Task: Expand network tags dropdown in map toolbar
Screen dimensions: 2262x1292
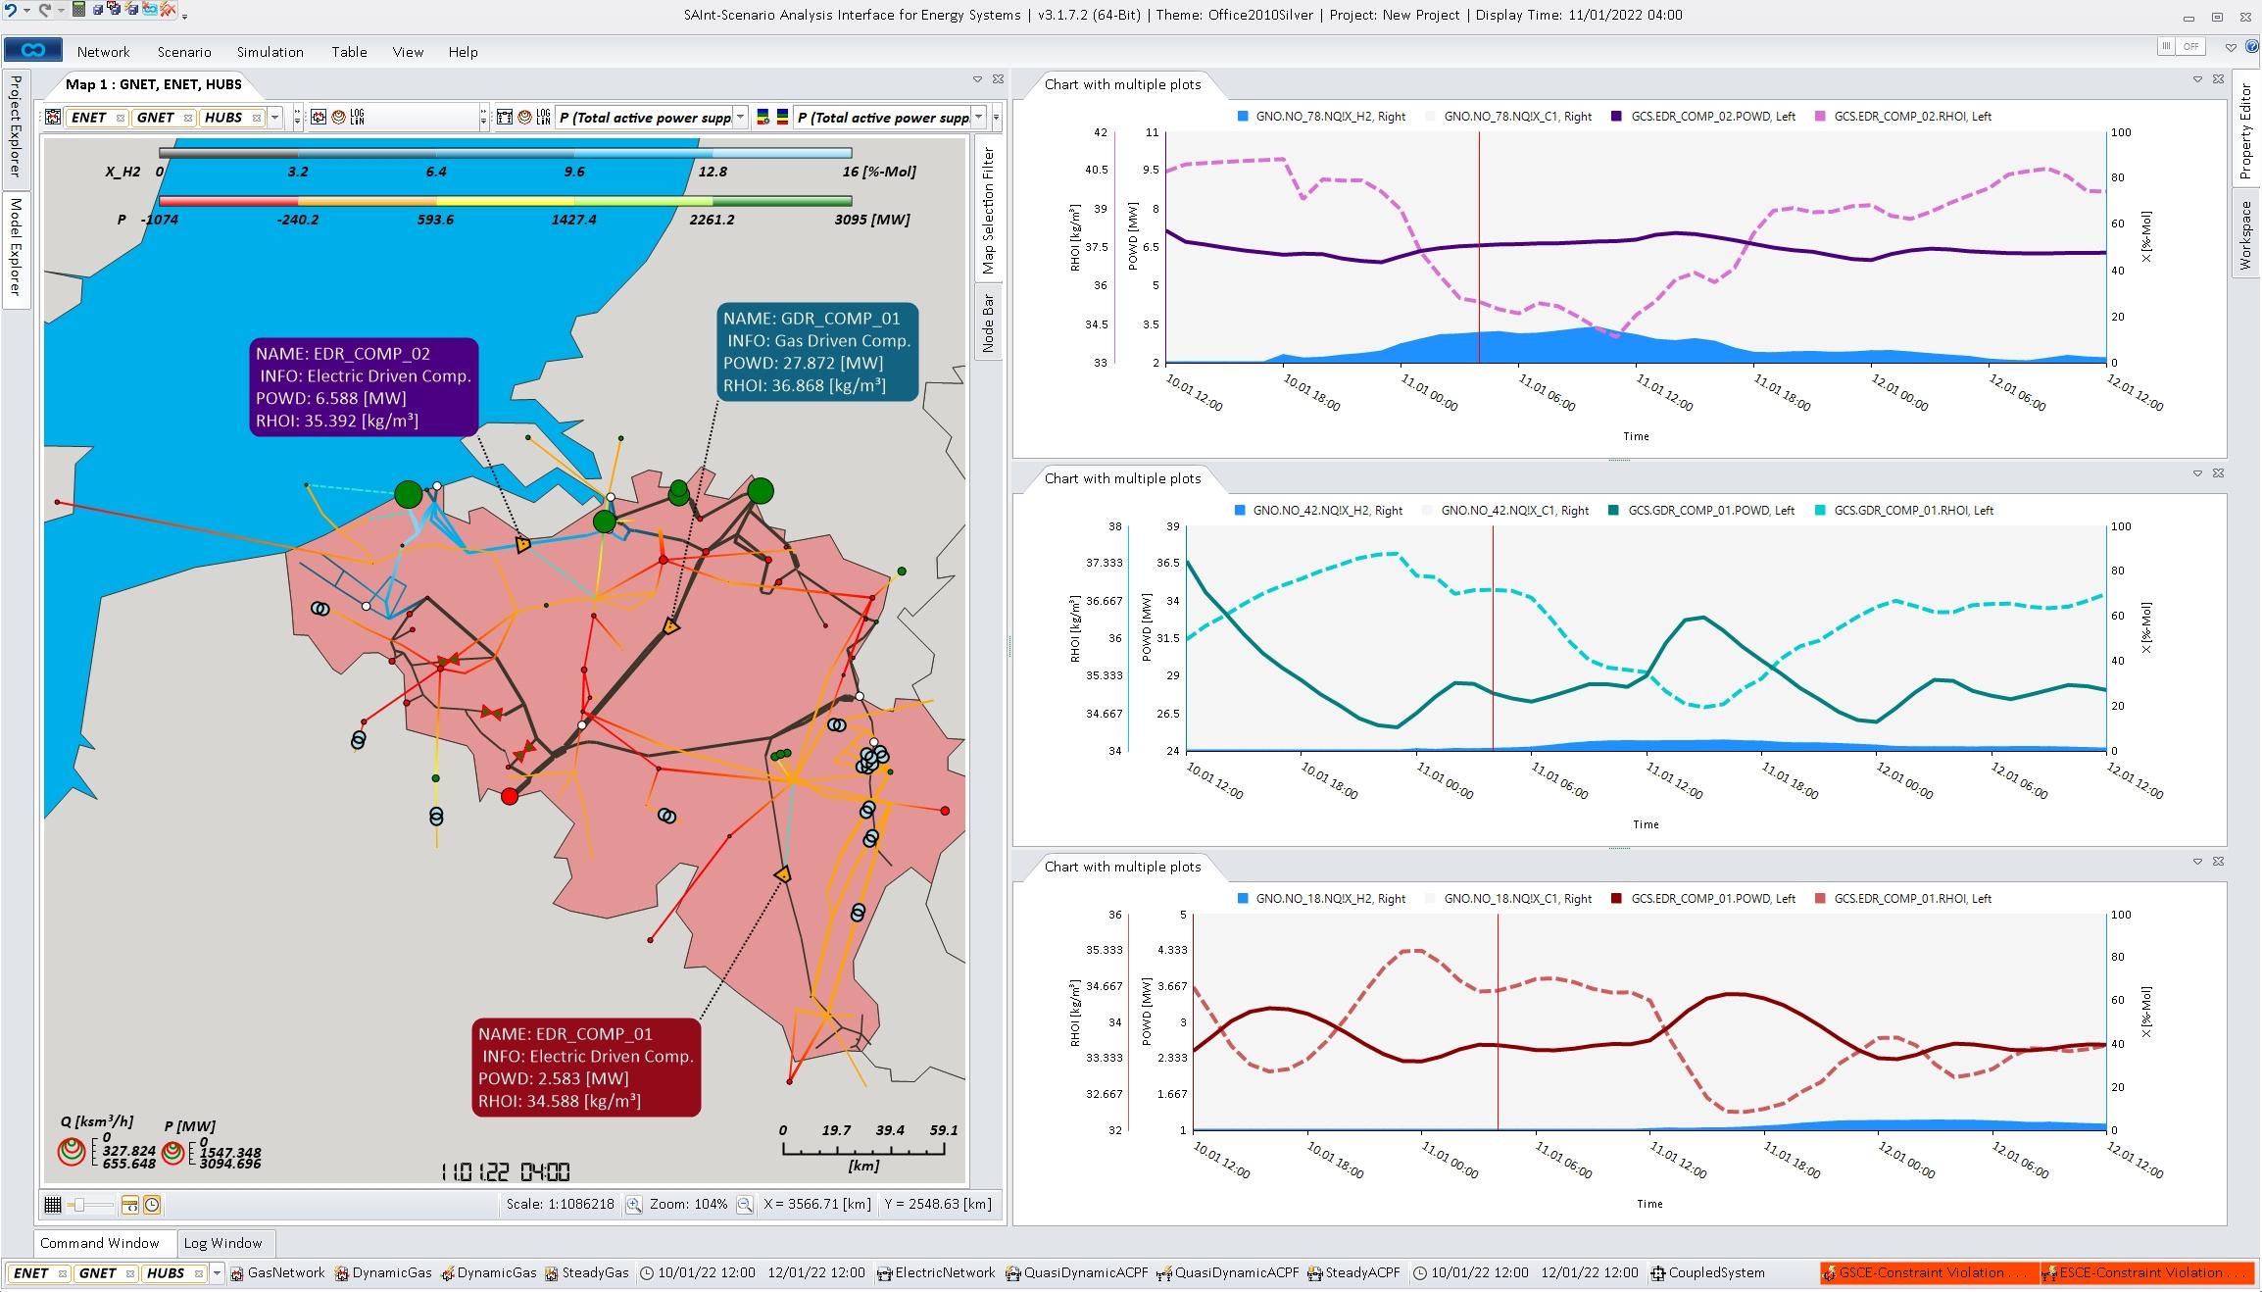Action: [275, 118]
